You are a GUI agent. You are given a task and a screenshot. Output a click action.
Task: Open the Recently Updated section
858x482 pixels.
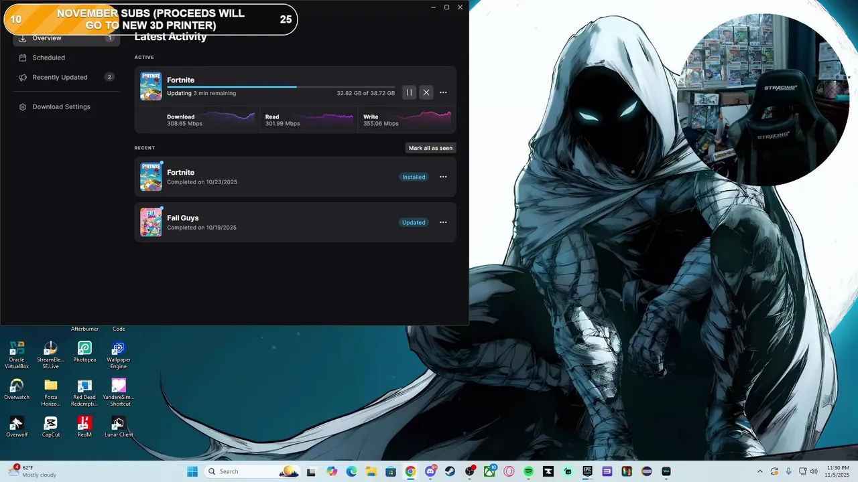click(x=66, y=77)
